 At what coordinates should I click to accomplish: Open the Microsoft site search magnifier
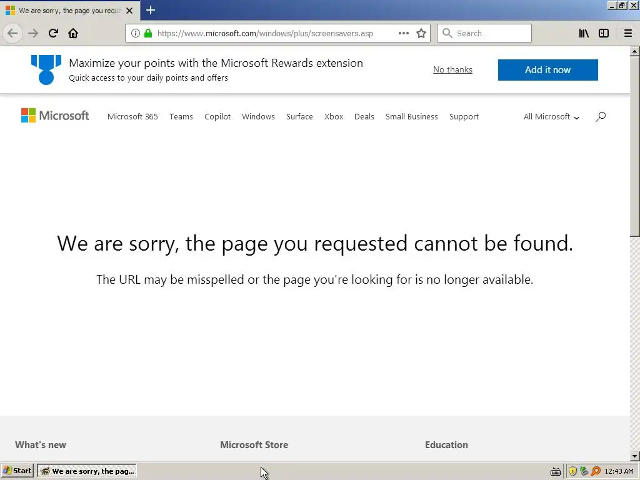pos(601,117)
